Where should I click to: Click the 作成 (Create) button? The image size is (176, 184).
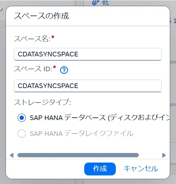100,169
